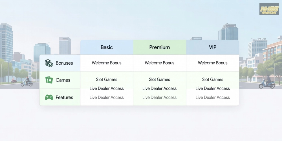Click the game controller Features icon
Viewport: 282px width, 141px height.
click(49, 97)
